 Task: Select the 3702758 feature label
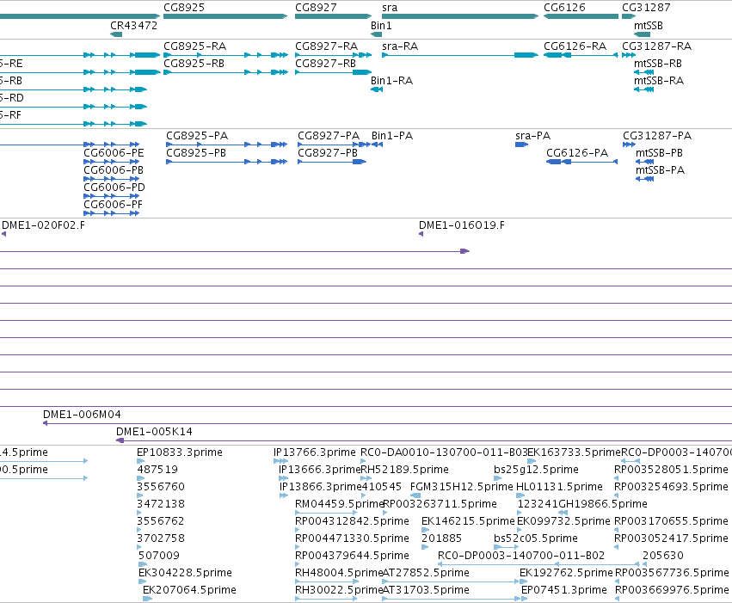click(x=161, y=538)
